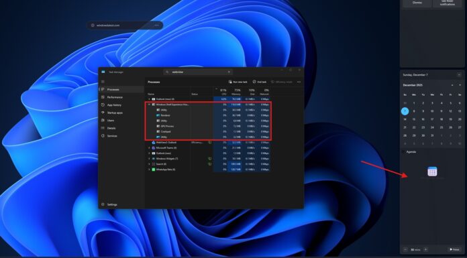Select the Renderer child process row
Image resolution: width=467 pixels, height=258 pixels.
coord(208,115)
